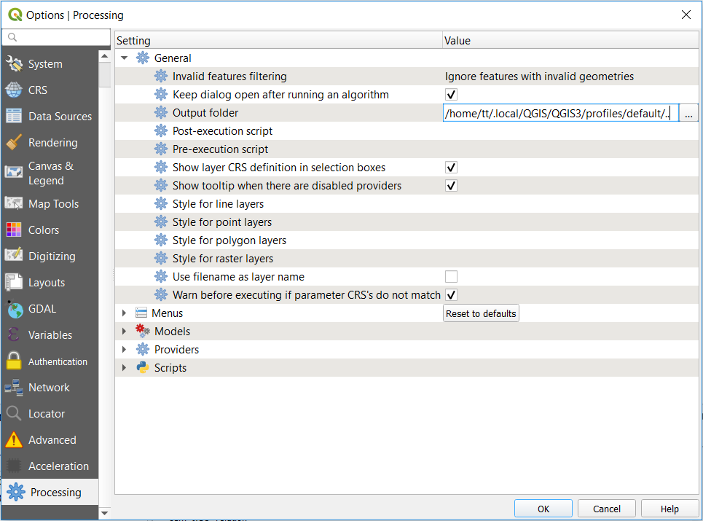The image size is (703, 521).
Task: Click the Locator magnifier icon
Action: pos(15,414)
